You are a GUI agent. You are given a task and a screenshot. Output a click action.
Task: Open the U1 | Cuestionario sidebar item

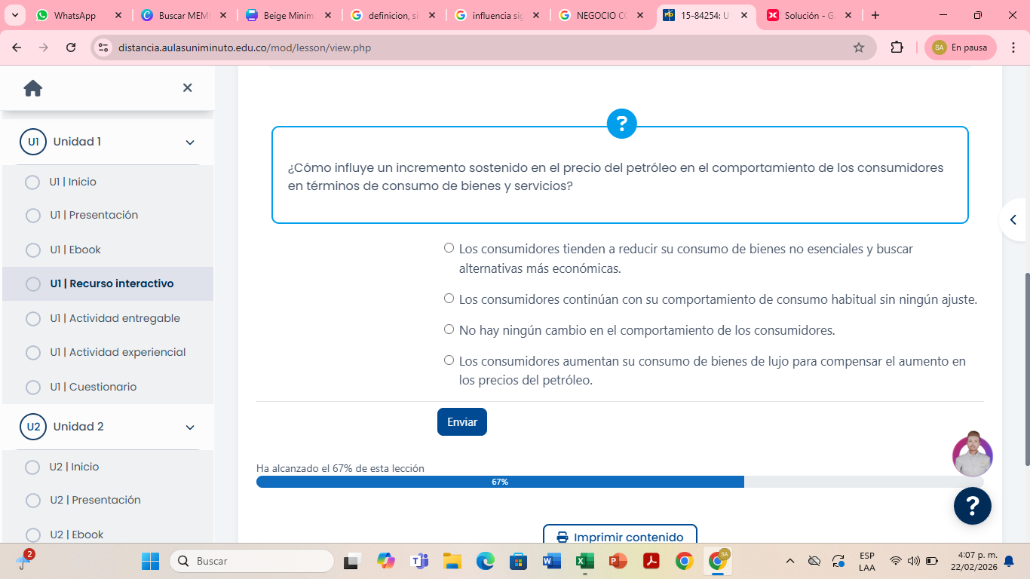tap(93, 387)
